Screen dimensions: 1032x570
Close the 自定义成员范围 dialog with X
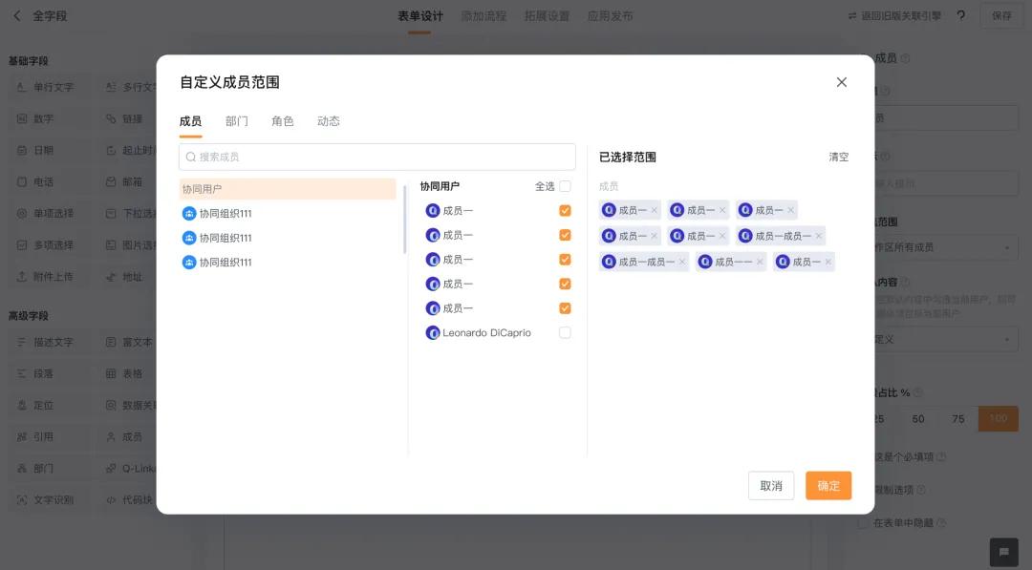click(x=841, y=82)
